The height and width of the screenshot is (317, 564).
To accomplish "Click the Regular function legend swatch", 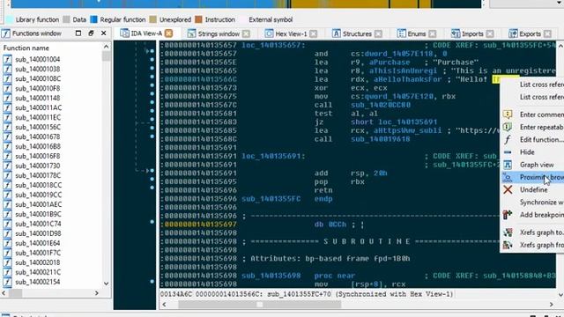I will click(x=93, y=19).
